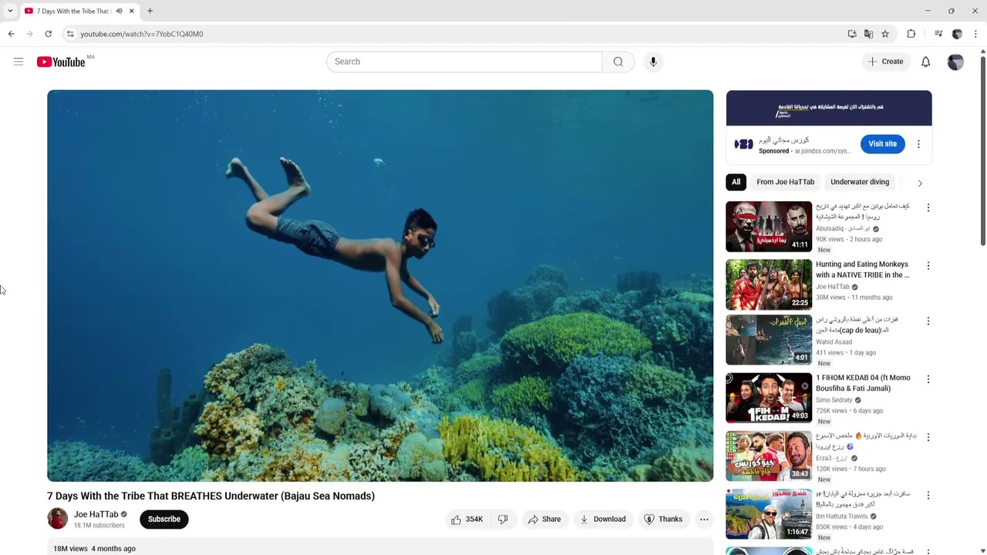Open Joe HaTTab channel avatar
This screenshot has width=987, height=555.
point(58,519)
